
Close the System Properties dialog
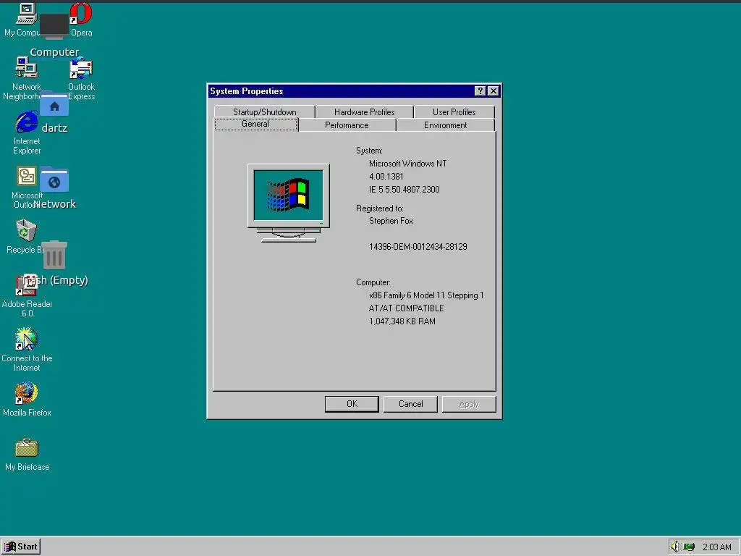tap(493, 90)
